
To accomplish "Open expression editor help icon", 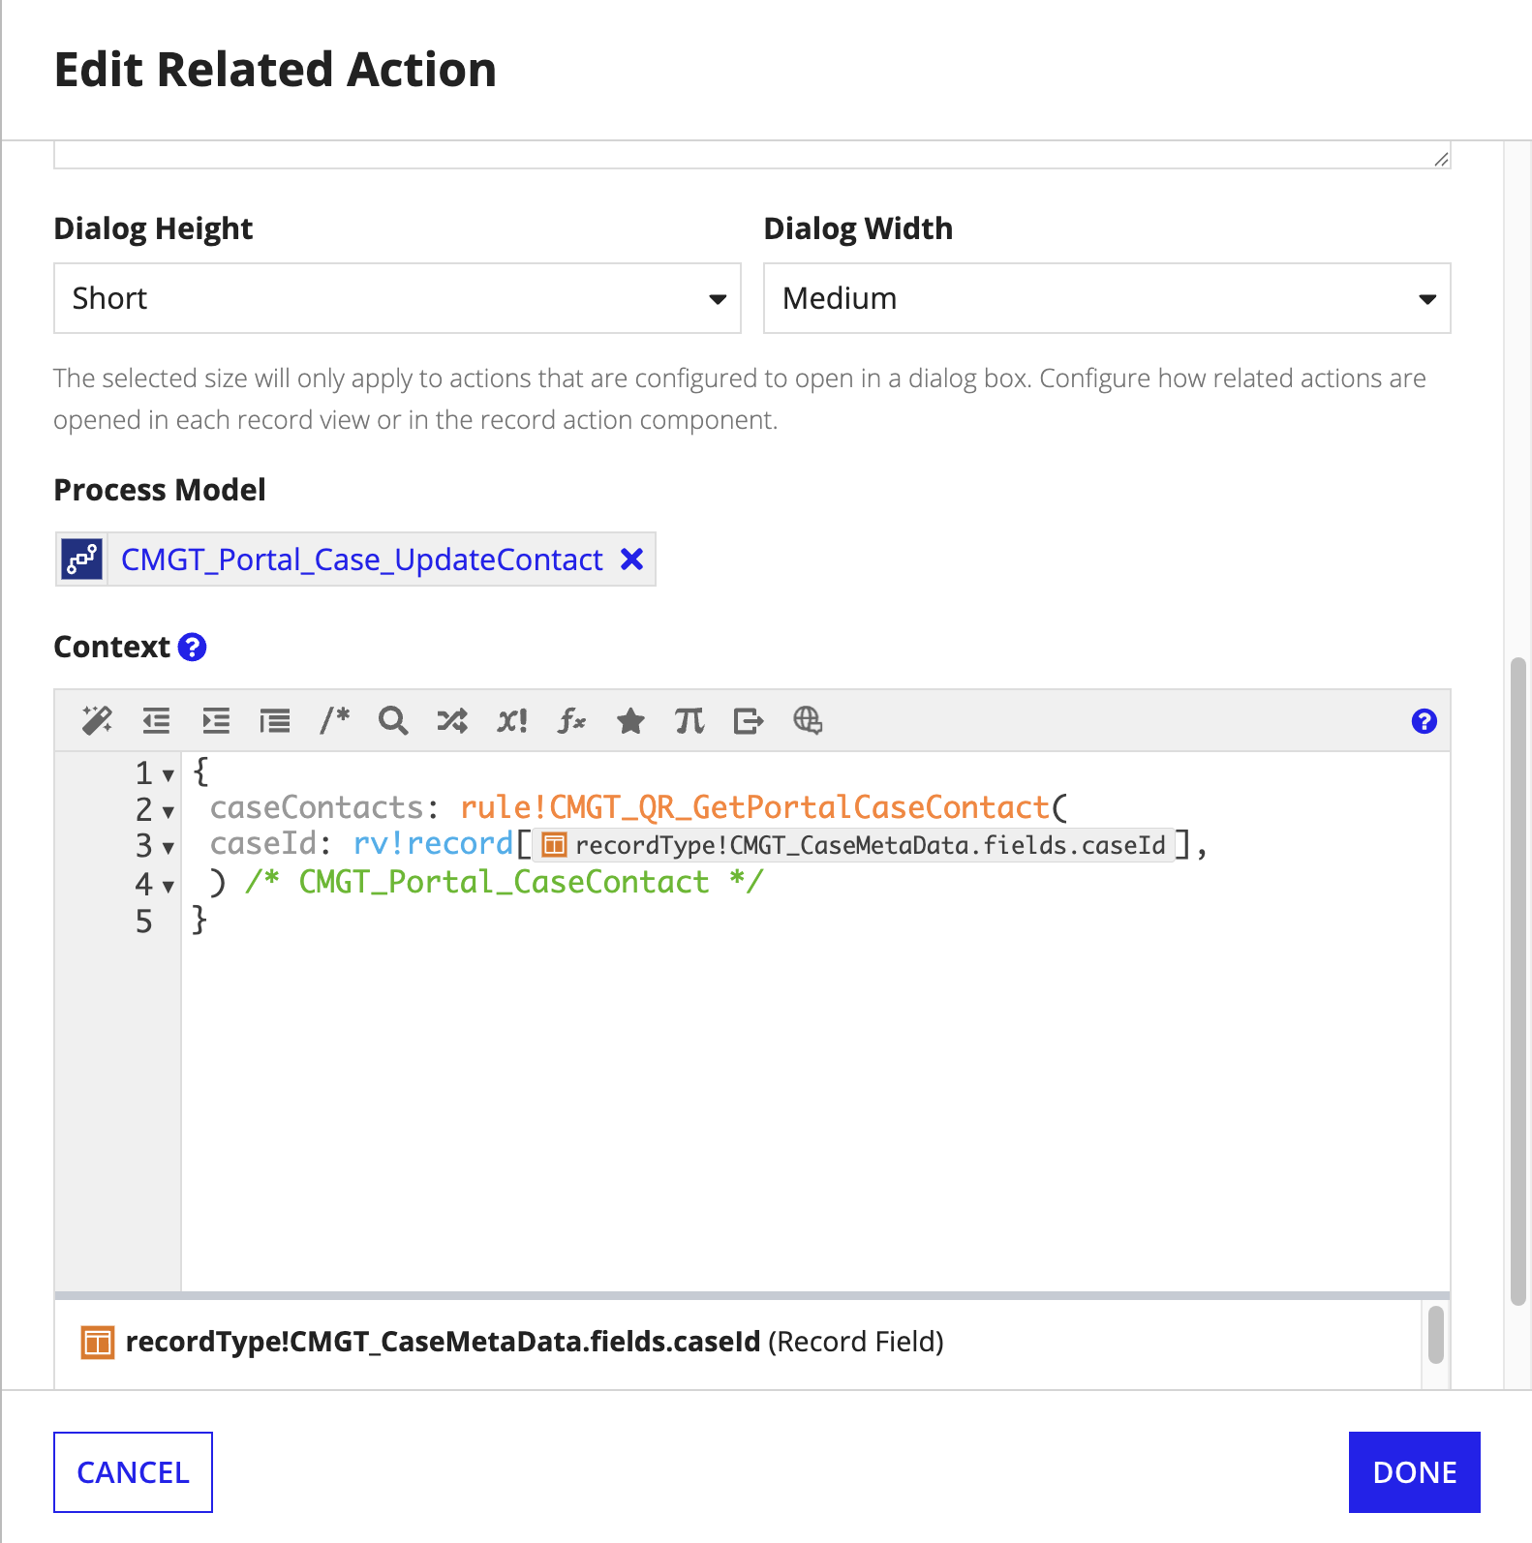I will [x=1424, y=721].
